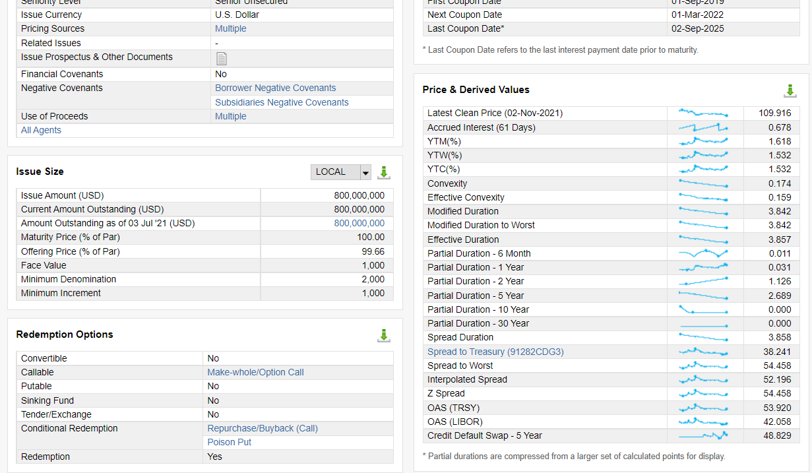Open the Credit Default Swap sparkline chart
The width and height of the screenshot is (812, 473).
coord(704,435)
